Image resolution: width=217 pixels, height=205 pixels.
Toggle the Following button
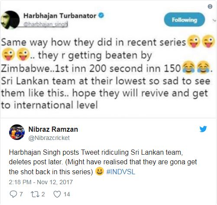click(x=185, y=20)
